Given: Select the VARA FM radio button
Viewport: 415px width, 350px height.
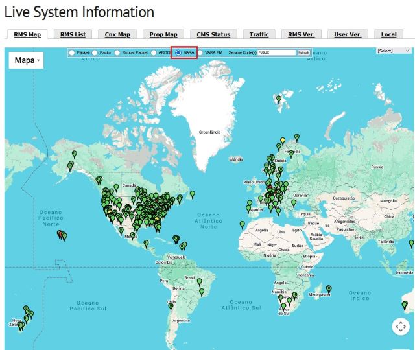Looking at the screenshot, I should [200, 52].
